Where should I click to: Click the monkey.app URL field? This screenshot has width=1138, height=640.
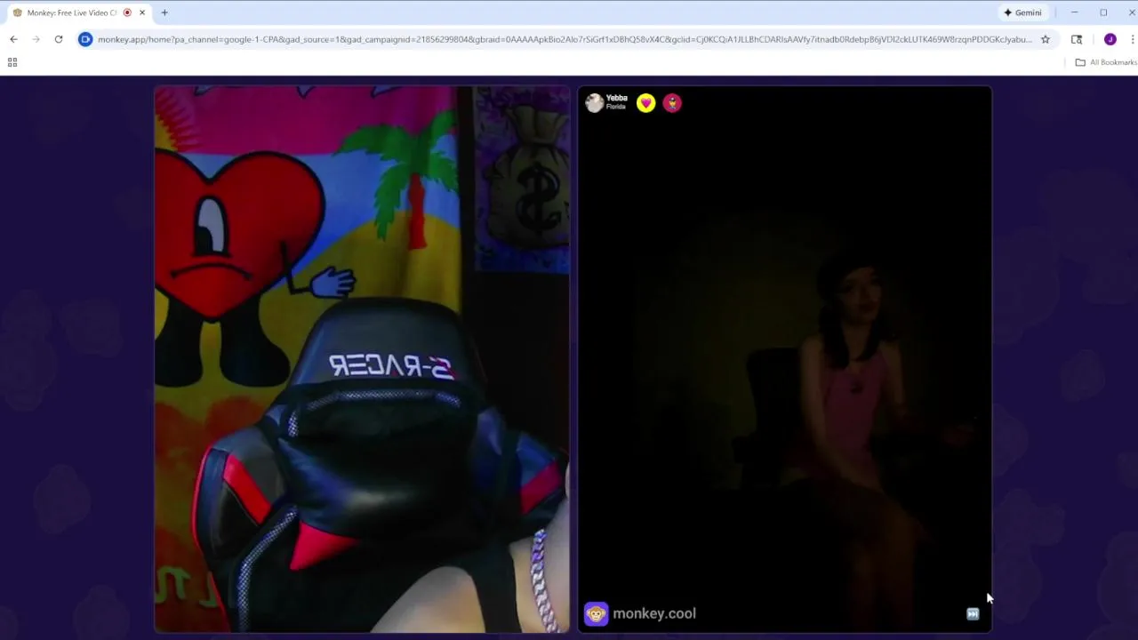[565, 39]
